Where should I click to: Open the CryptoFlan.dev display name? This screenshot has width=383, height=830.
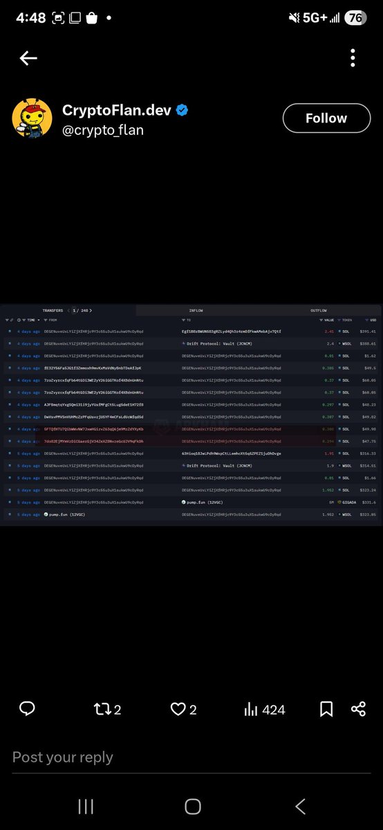pyautogui.click(x=118, y=111)
